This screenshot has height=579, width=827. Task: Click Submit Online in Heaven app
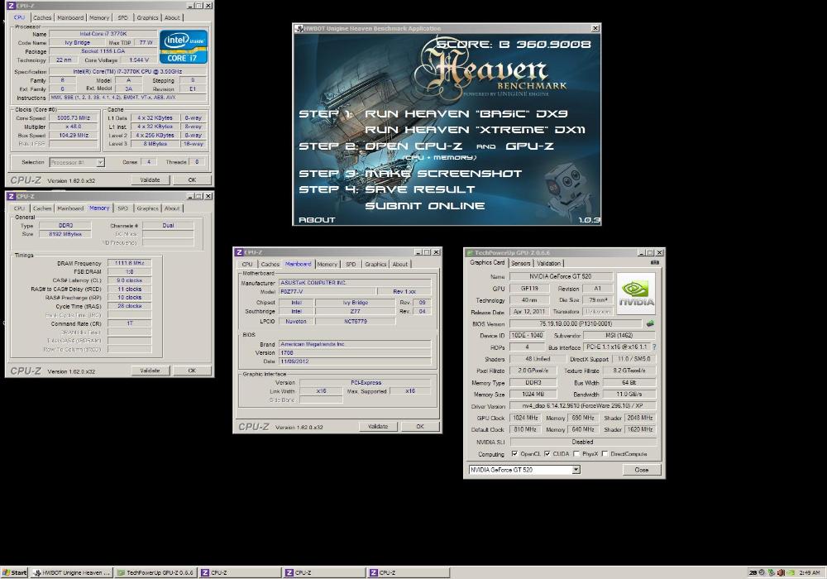pos(424,206)
